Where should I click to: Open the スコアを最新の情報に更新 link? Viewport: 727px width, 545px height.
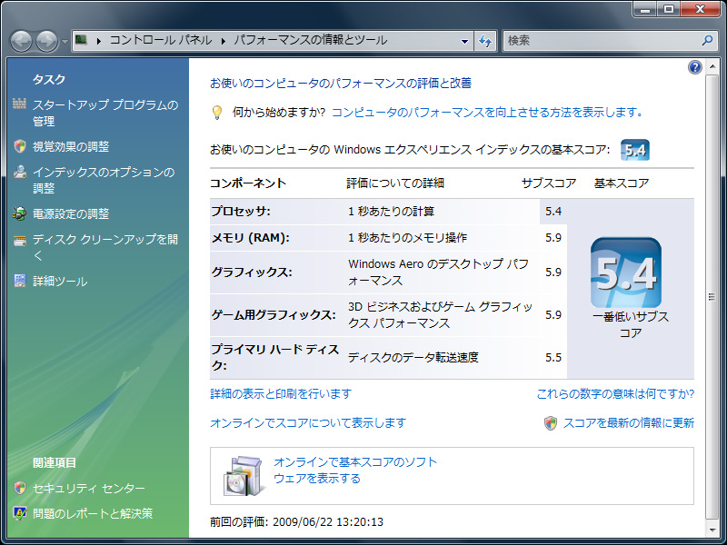(628, 422)
